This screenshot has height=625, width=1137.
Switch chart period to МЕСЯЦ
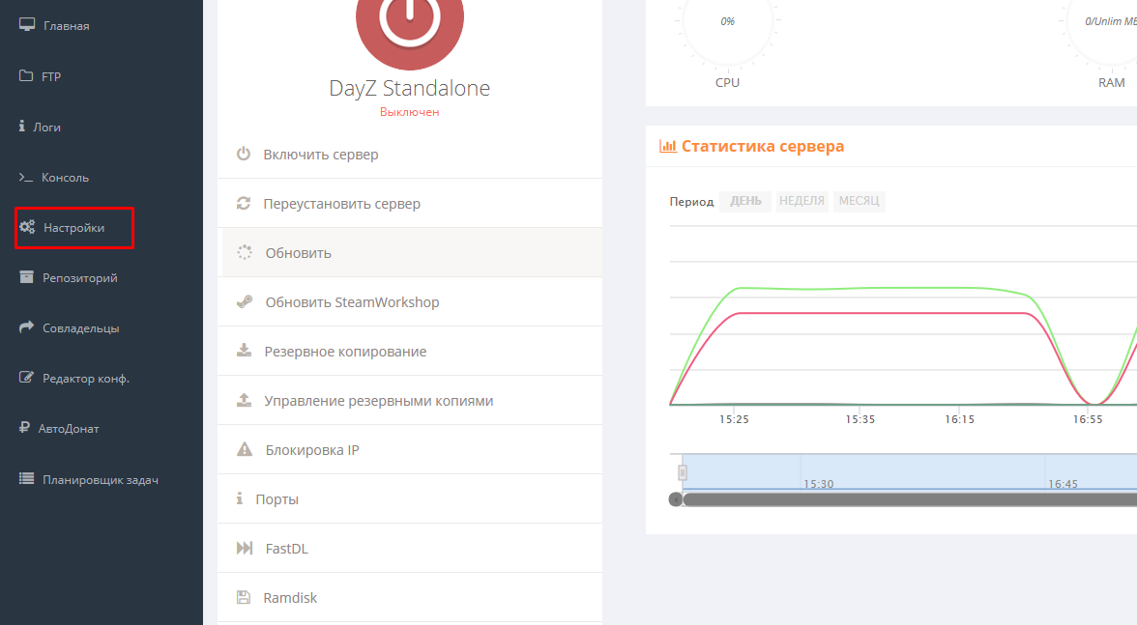[x=859, y=202]
